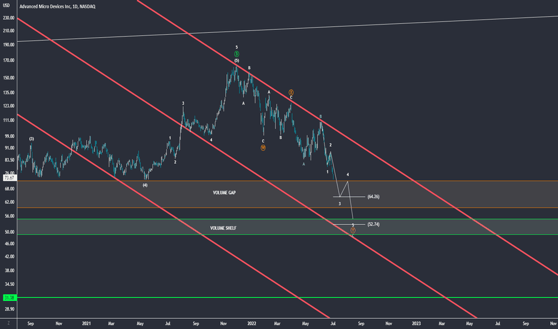
Task: Click the 2021 label on the time axis
Action: coord(86,323)
